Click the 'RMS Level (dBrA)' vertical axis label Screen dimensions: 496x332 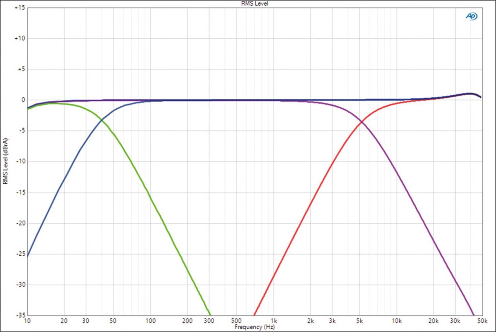pos(5,161)
